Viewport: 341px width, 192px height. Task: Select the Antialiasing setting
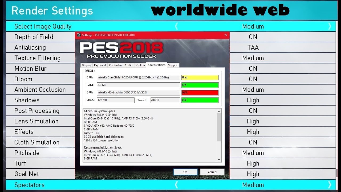[x=30, y=47]
